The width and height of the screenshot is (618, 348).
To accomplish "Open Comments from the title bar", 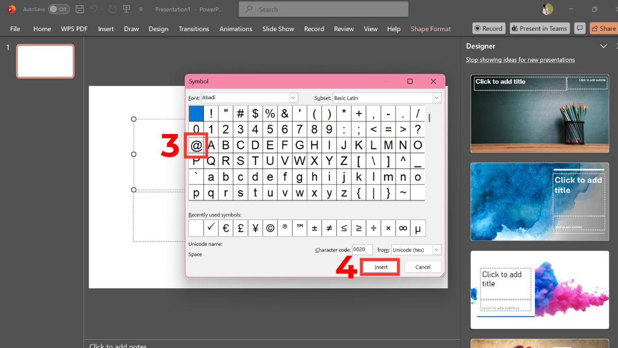I will [580, 28].
